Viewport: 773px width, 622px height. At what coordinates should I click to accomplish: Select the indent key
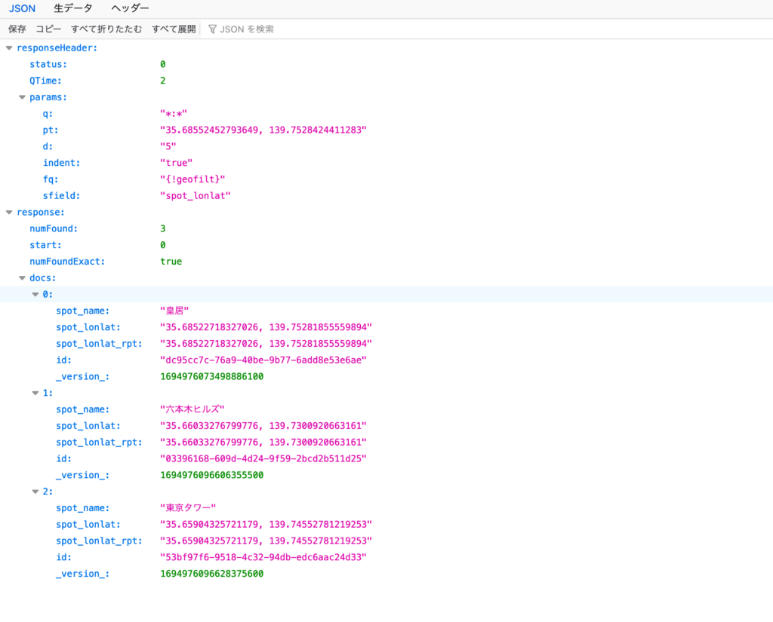pyautogui.click(x=61, y=163)
